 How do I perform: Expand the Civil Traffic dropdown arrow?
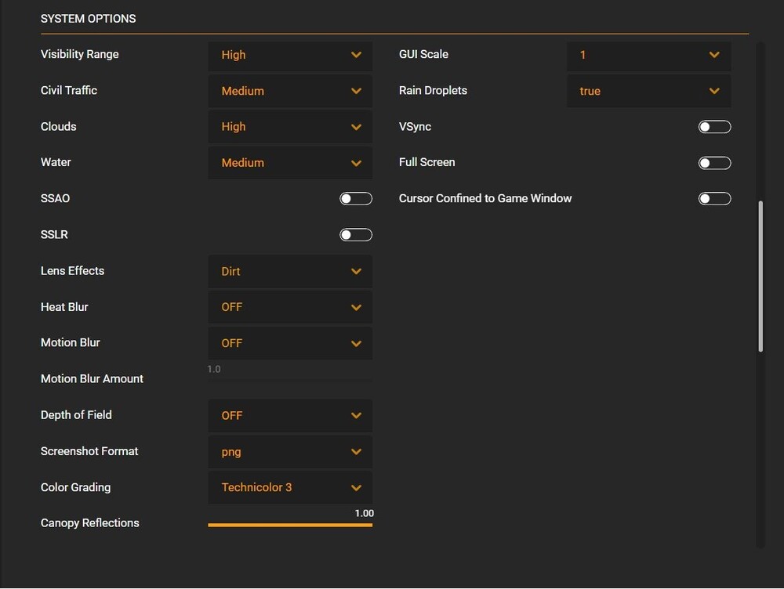[x=356, y=91]
